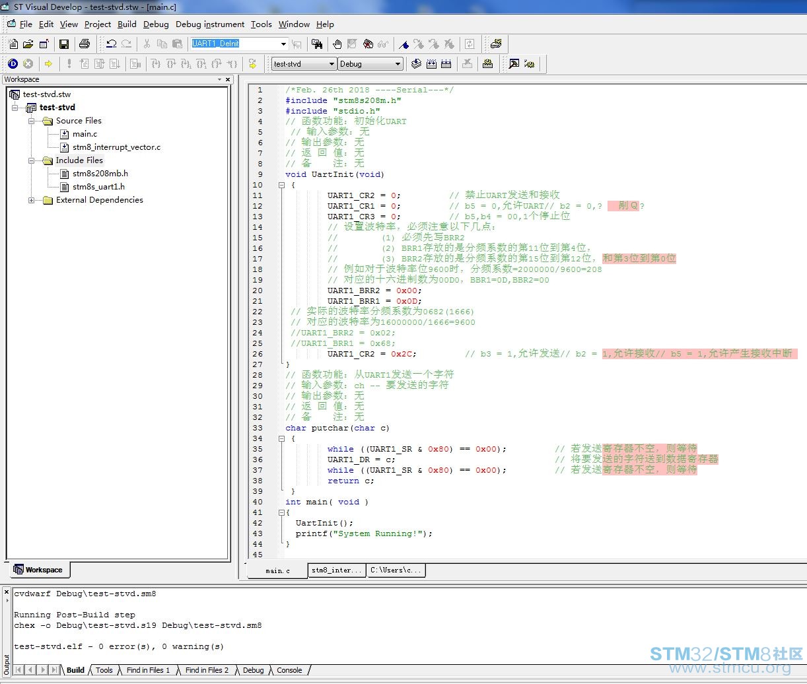
Task: Expand the External Dependencies folder
Action: 31,200
